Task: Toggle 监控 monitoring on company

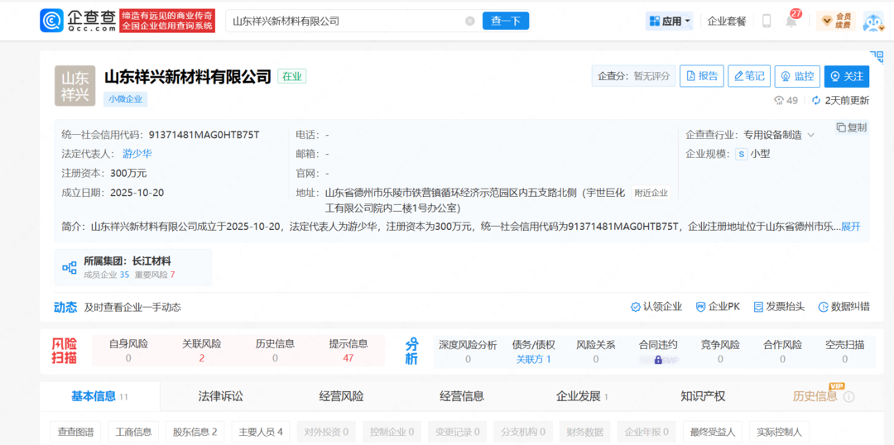Action: [x=796, y=76]
